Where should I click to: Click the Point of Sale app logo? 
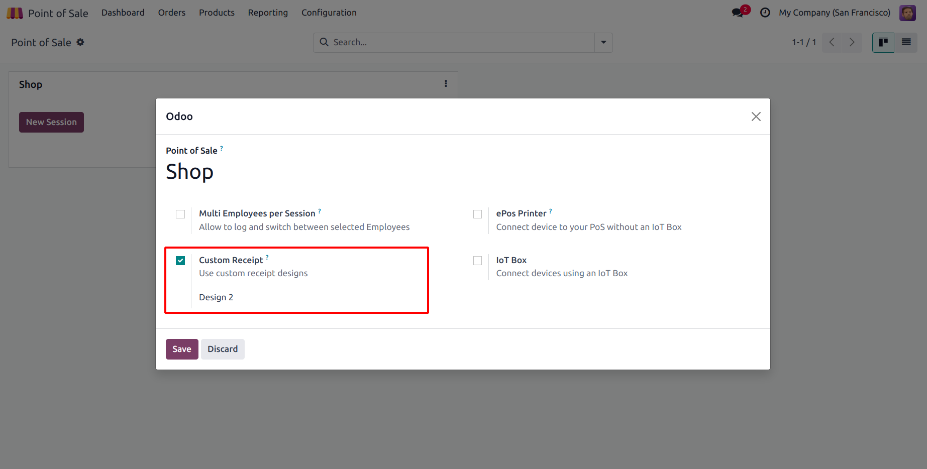tap(15, 13)
